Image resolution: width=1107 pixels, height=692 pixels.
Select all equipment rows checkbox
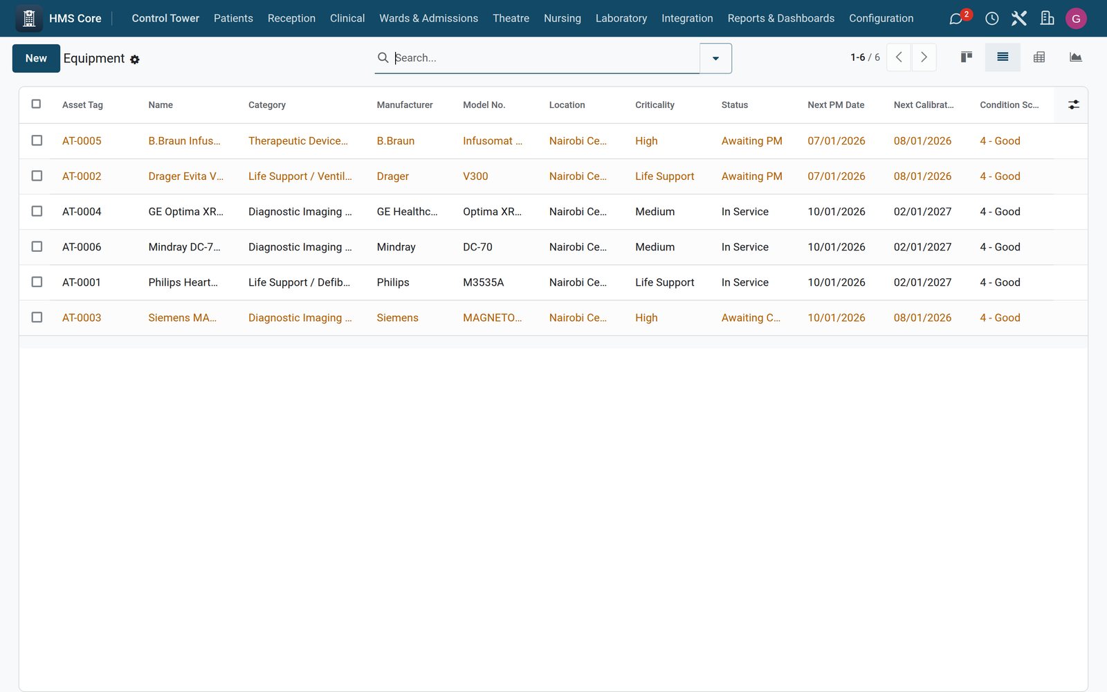click(x=37, y=104)
